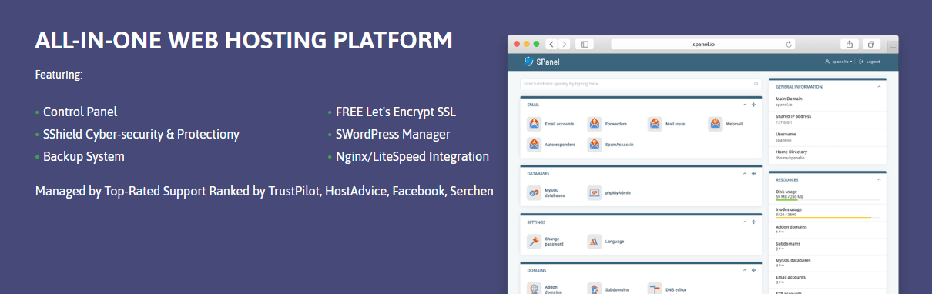Collapse the Email section
932x294 pixels.
(744, 104)
